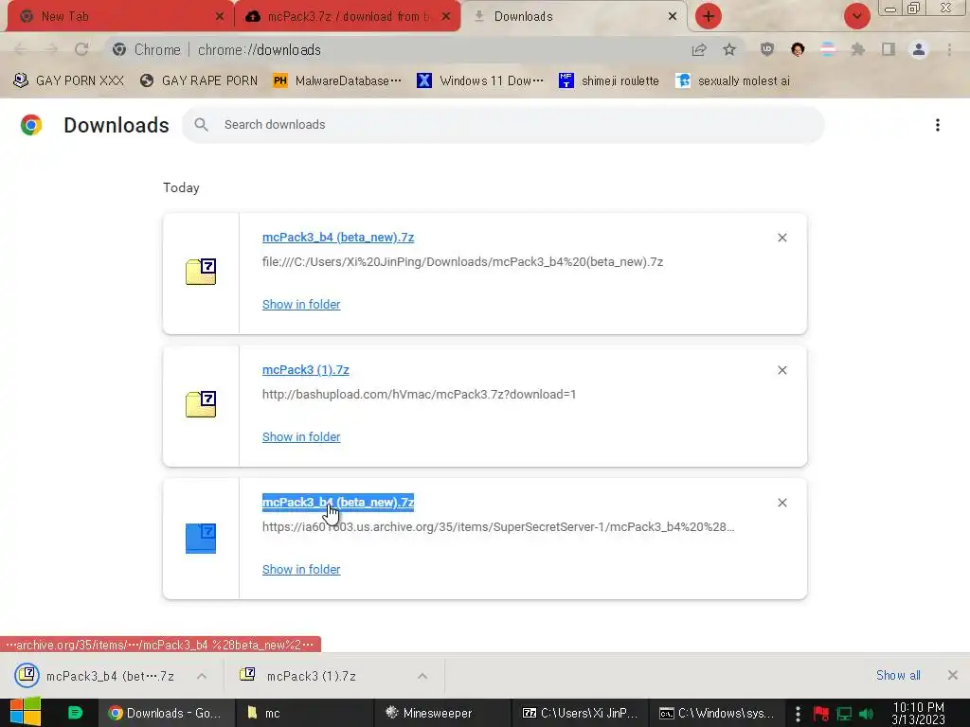Click the browser forward arrow
This screenshot has width=970, height=727.
point(51,49)
